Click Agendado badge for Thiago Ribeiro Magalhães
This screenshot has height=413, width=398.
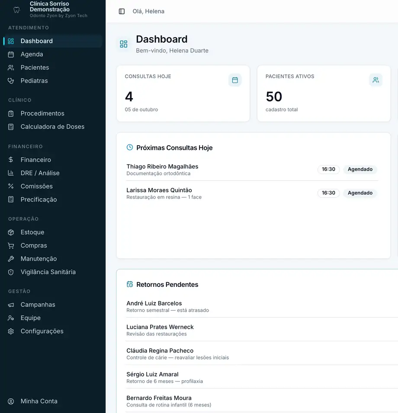360,169
